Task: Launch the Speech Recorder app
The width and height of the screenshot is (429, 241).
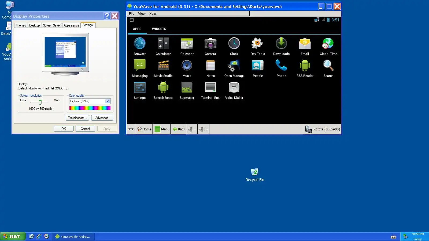Action: pyautogui.click(x=163, y=90)
